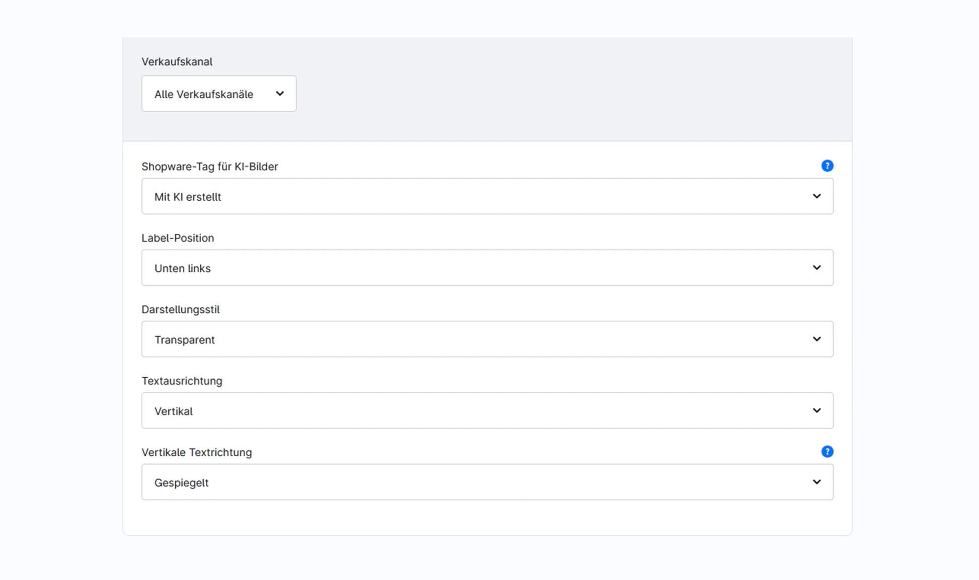Viewport: 979px width, 580px height.
Task: Click chevron arrow of Mit KI erstellt field
Action: pyautogui.click(x=816, y=196)
